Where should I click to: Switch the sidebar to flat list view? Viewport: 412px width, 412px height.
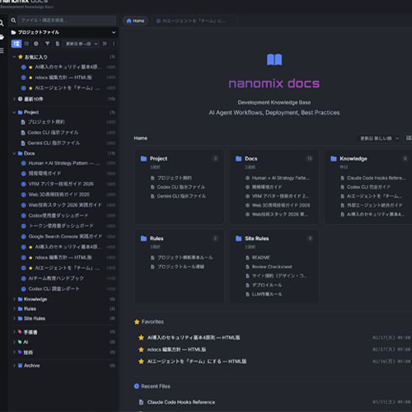click(26, 44)
